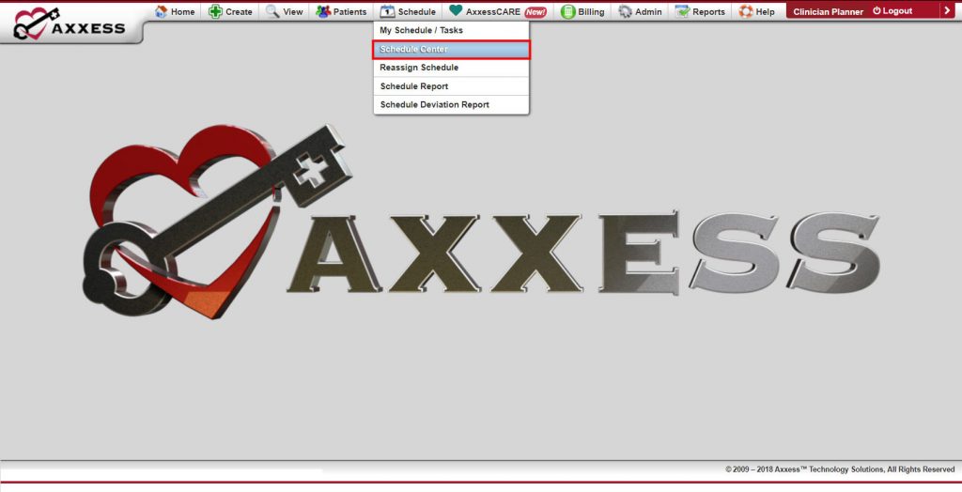Click the magnifying glass View icon
This screenshot has width=962, height=492.
272,11
